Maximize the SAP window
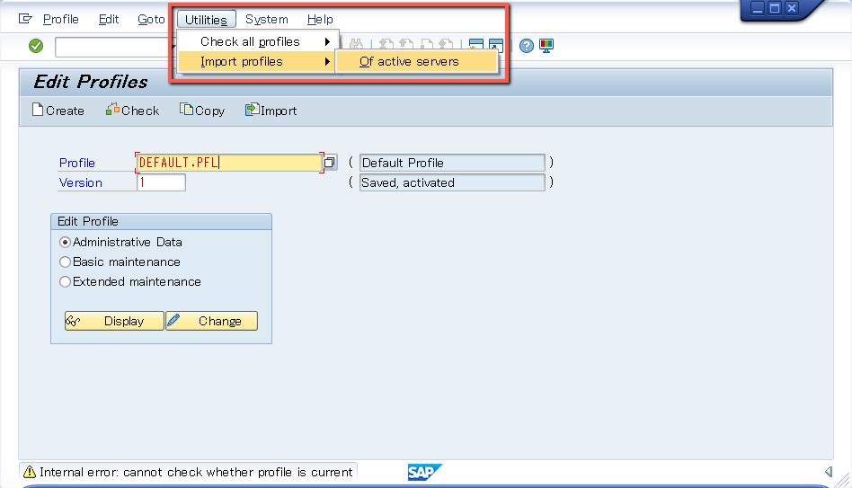 [x=775, y=8]
